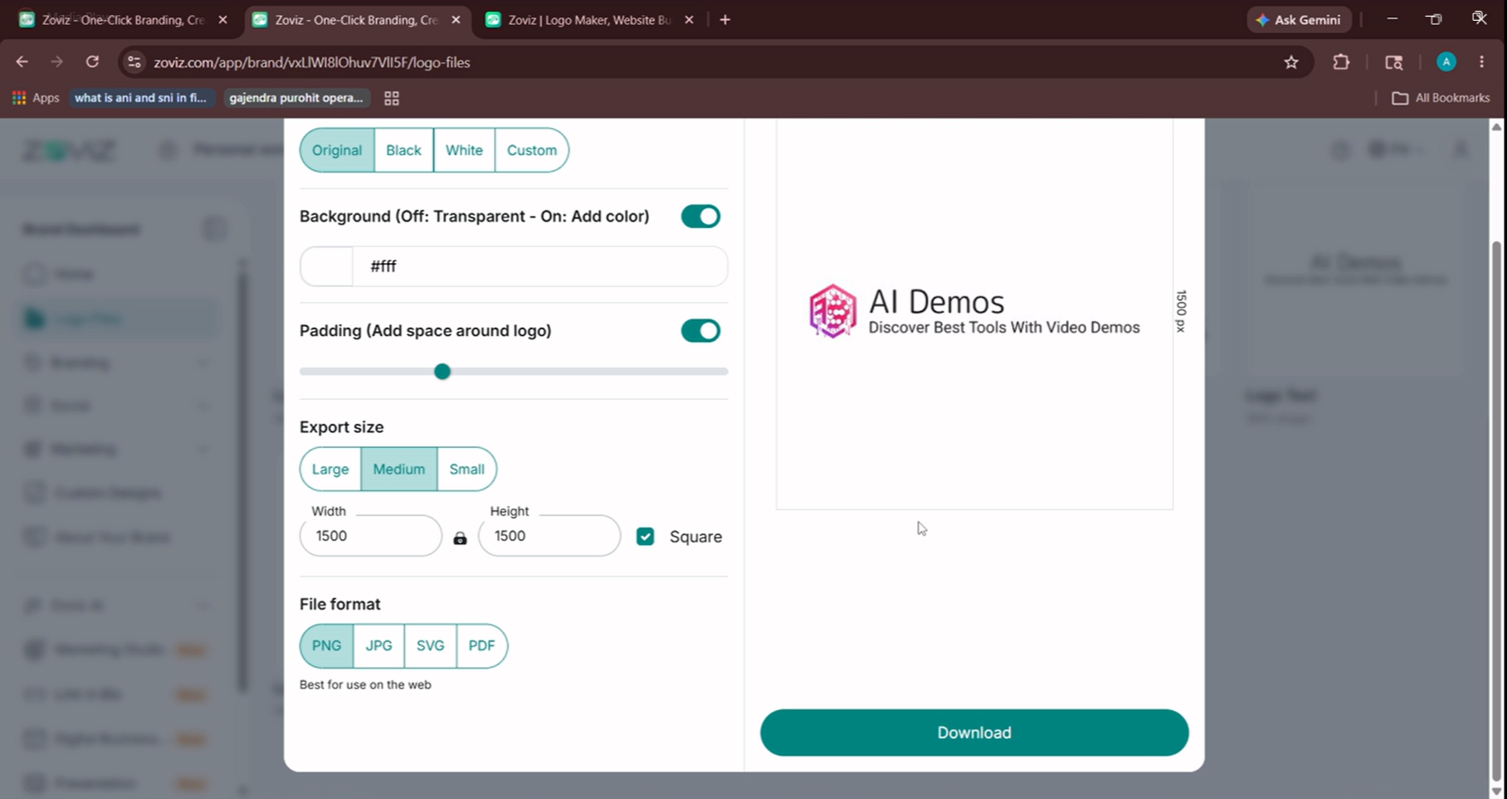Viewport: 1507px width, 799px height.
Task: Switch to the first Zoviz tab
Action: [123, 20]
